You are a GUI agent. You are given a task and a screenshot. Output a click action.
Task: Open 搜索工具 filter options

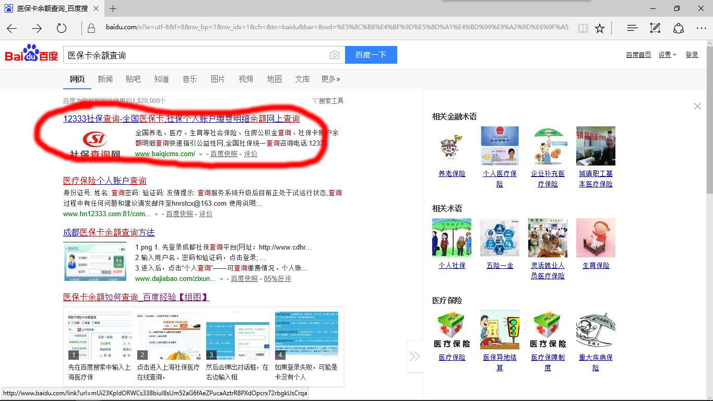coord(328,101)
